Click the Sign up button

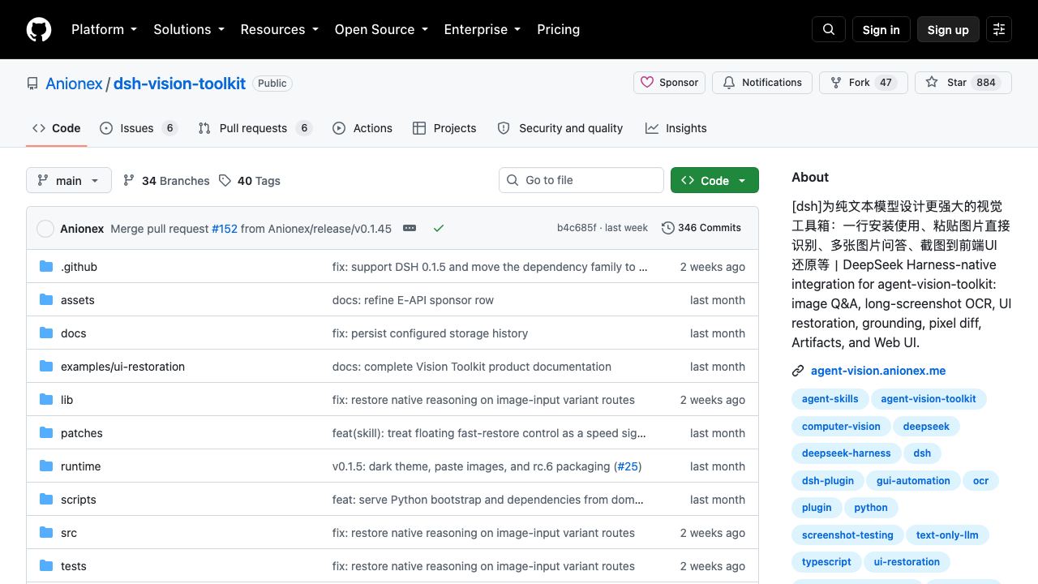click(948, 29)
